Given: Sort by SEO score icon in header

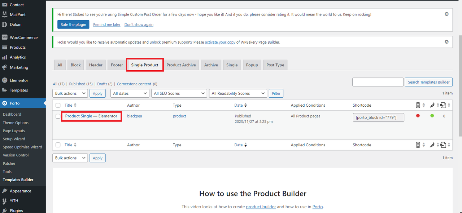Looking at the screenshot, I should pos(418,105).
